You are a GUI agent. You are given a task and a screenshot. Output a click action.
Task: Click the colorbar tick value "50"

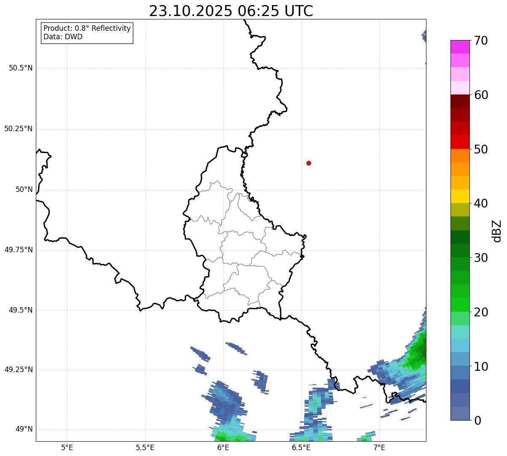point(481,149)
